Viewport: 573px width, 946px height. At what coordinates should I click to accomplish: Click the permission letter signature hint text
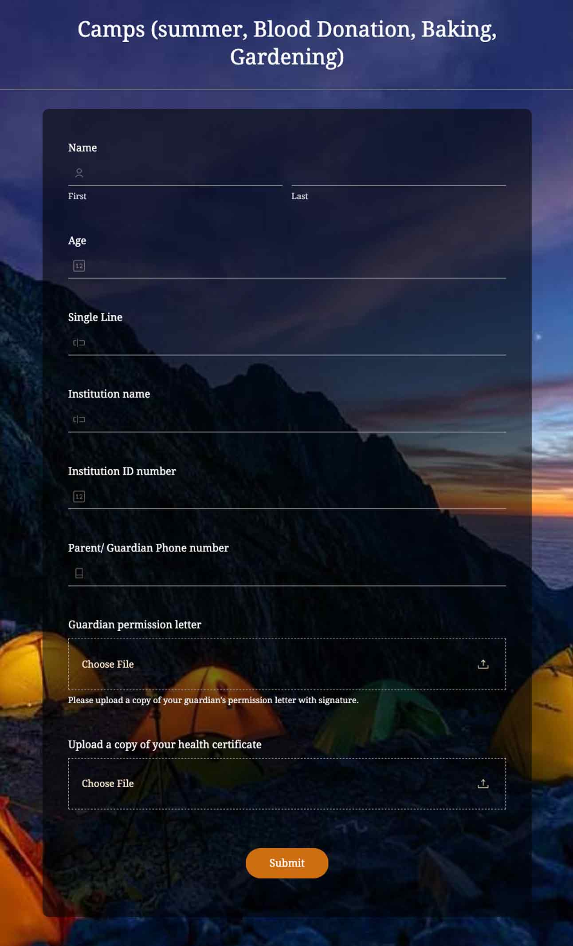(x=213, y=700)
